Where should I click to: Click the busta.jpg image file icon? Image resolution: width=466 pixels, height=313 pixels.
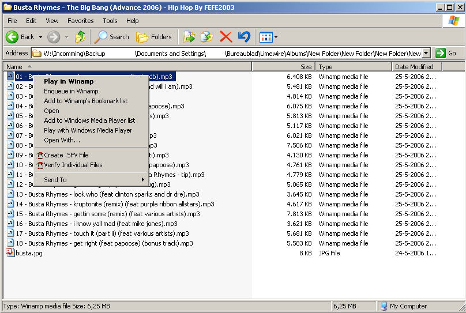point(10,252)
